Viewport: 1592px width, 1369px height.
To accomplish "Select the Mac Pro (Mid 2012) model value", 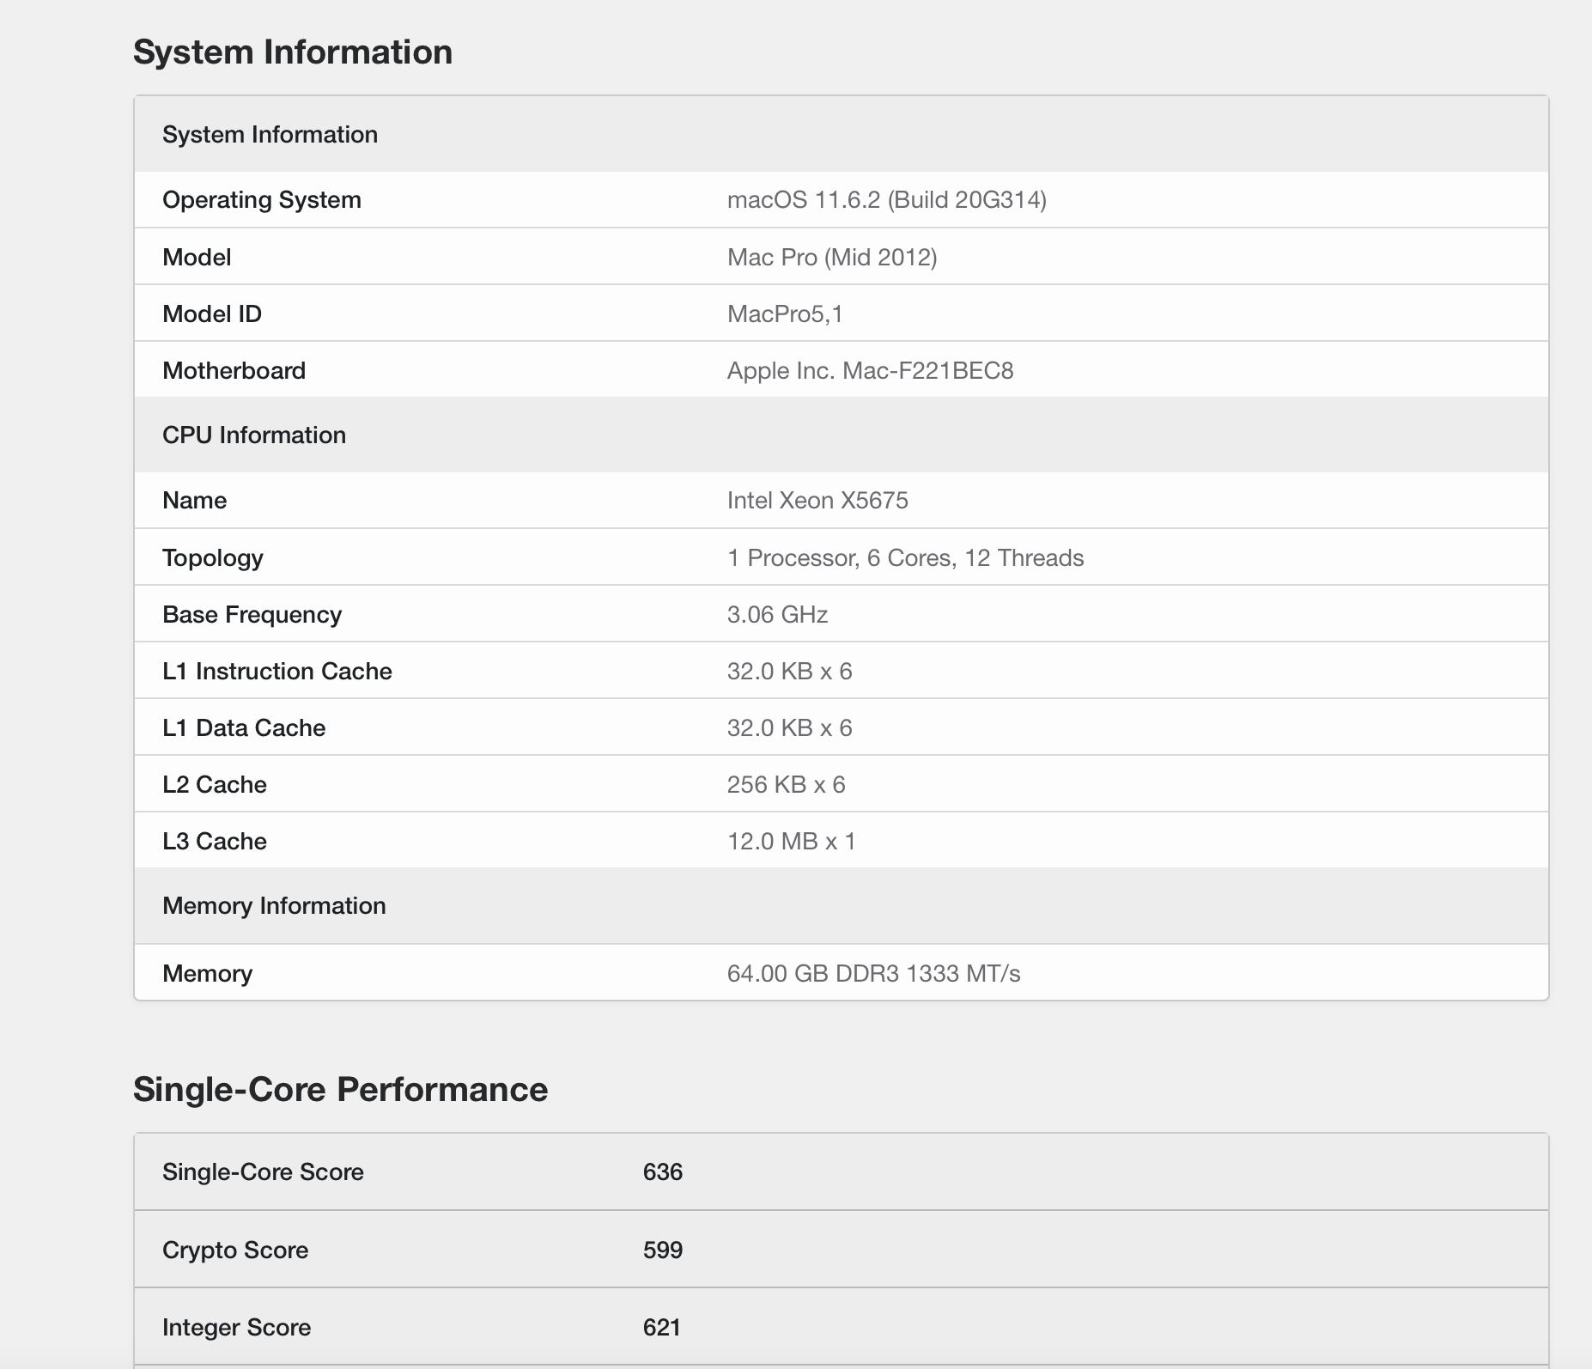I will [x=831, y=258].
